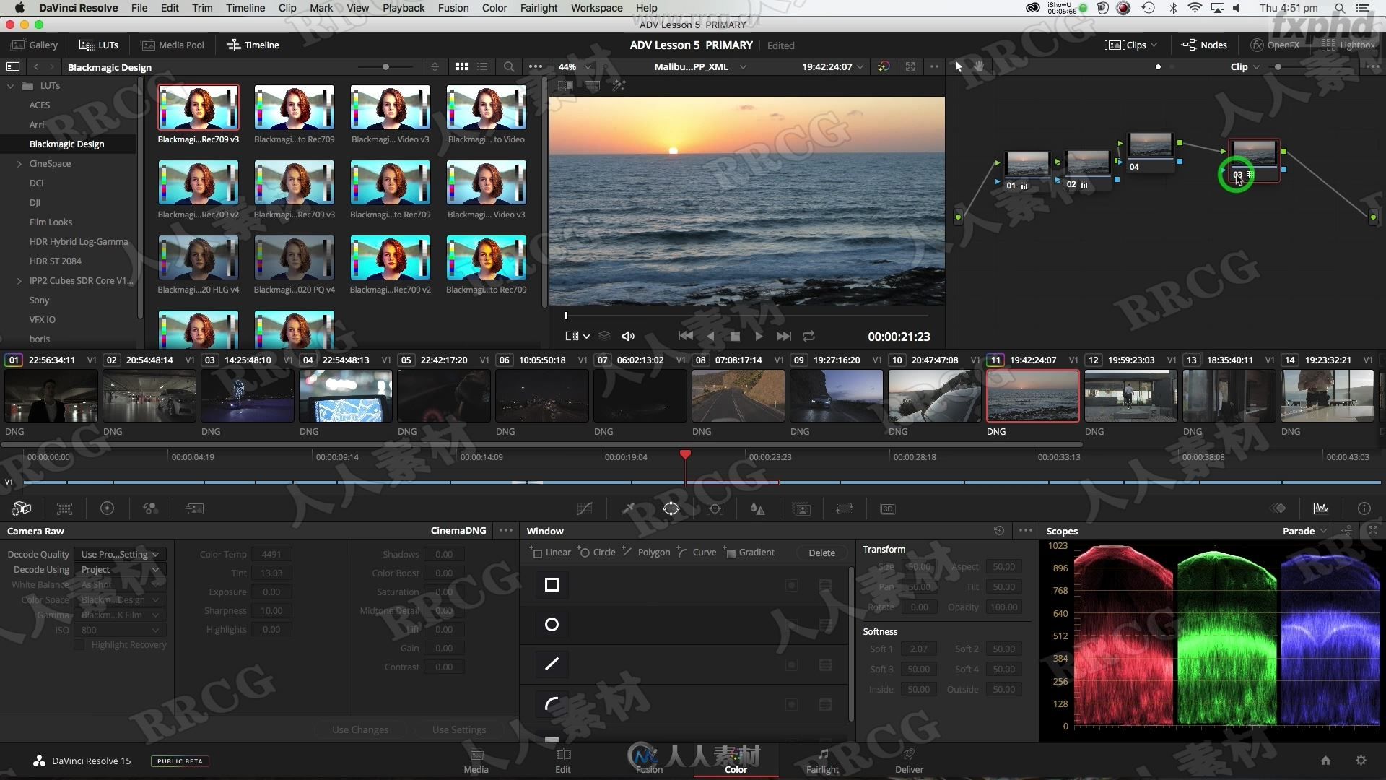This screenshot has height=780, width=1386.
Task: Open the Workspace menu
Action: [596, 8]
